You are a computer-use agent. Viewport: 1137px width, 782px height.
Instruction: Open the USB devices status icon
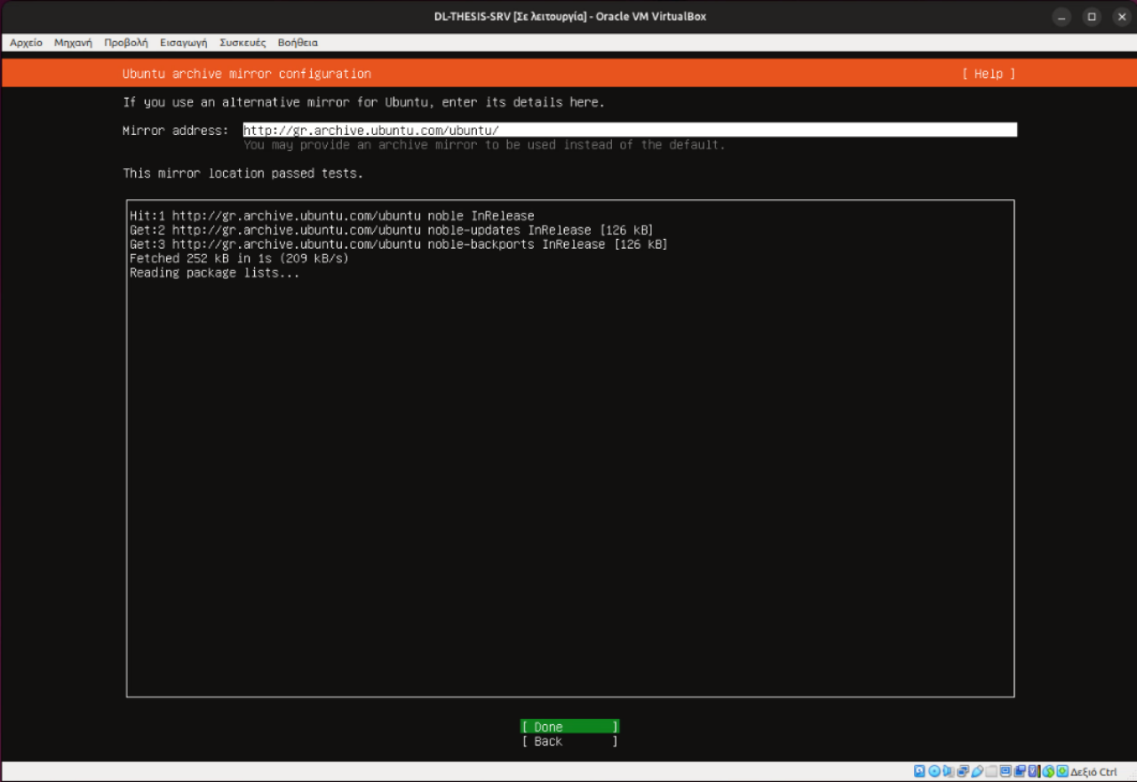[x=977, y=771]
